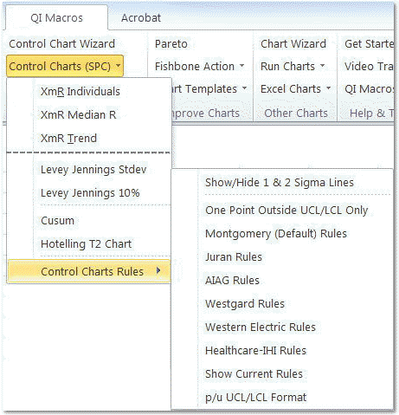Image resolution: width=399 pixels, height=415 pixels.
Task: Open the Control Chart Wizard
Action: pyautogui.click(x=62, y=44)
